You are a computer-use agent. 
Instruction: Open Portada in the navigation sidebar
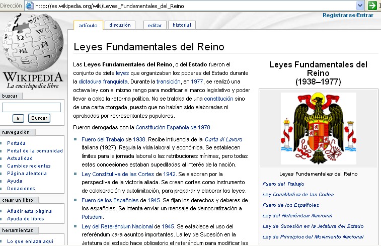(x=16, y=143)
